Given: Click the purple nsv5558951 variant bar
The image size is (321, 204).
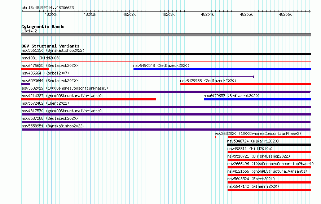Looking at the screenshot, I should [166, 130].
